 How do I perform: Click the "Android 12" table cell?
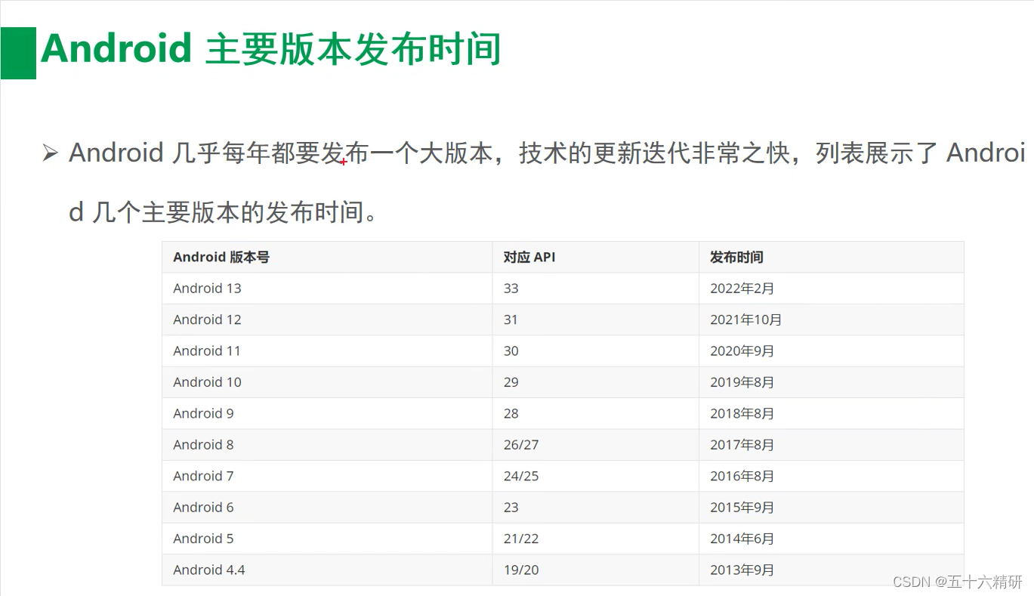coord(326,320)
